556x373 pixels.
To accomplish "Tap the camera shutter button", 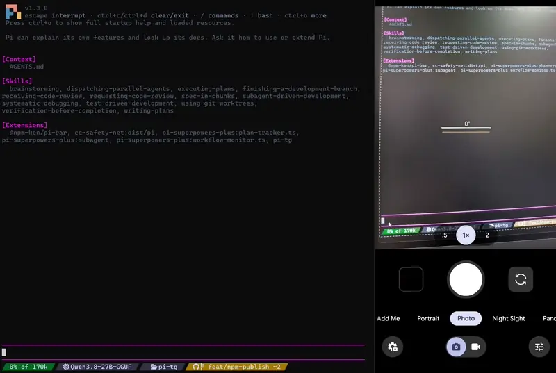I will [x=466, y=279].
